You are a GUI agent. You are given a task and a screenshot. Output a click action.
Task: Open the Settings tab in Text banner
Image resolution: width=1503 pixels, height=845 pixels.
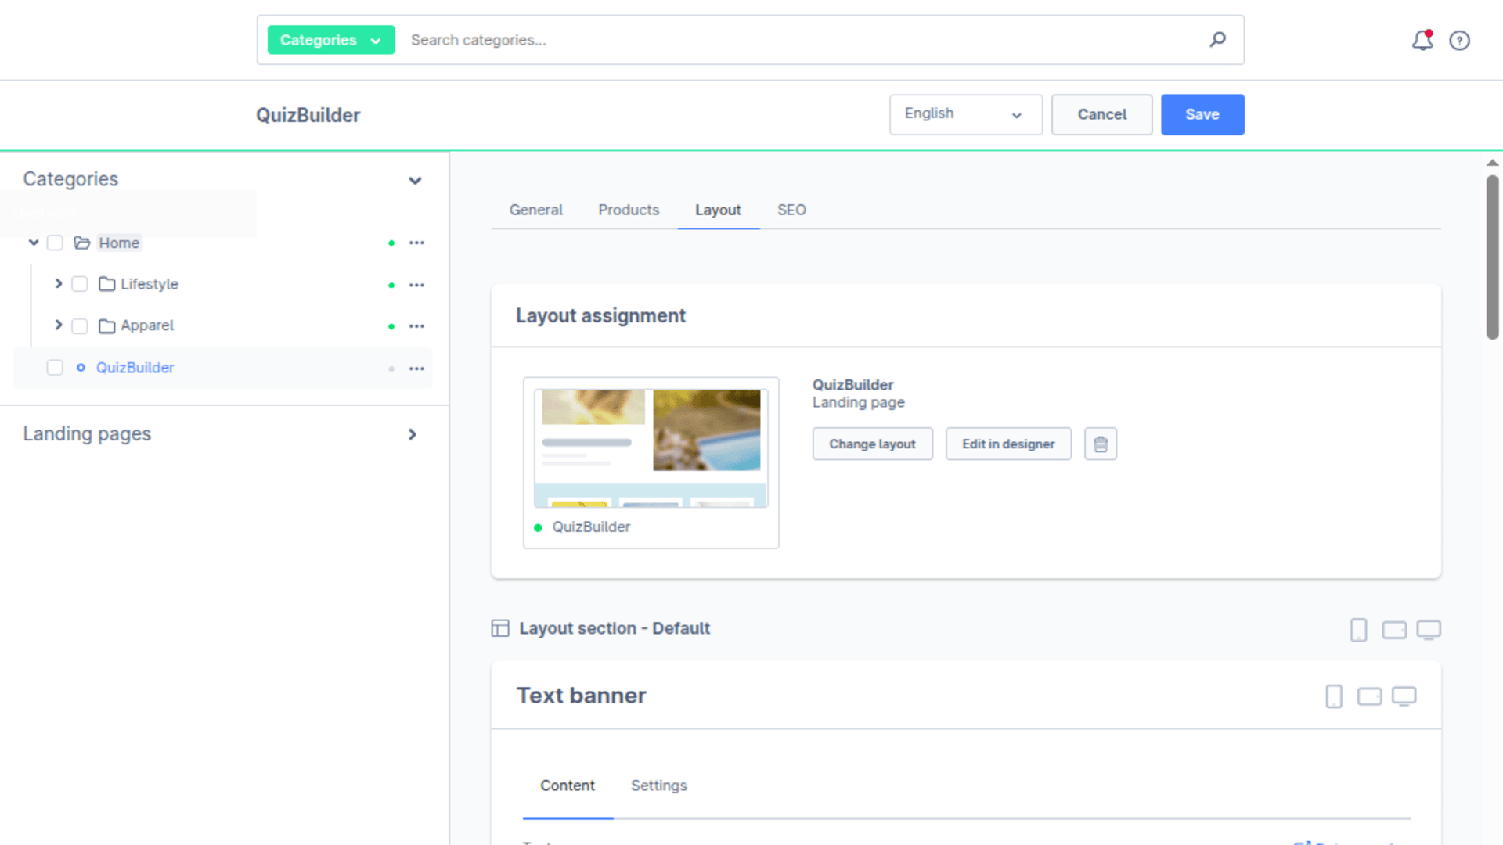[659, 786]
